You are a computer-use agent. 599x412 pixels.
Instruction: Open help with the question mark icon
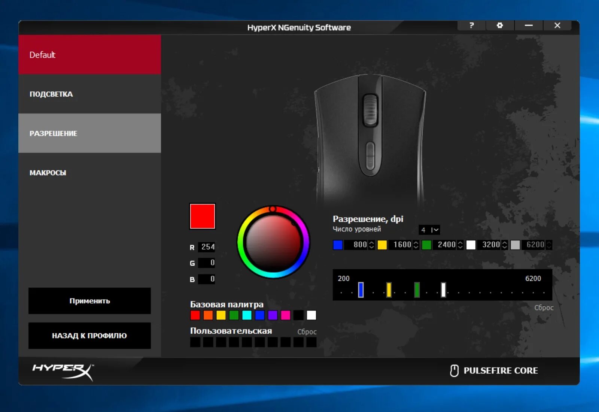(x=471, y=25)
